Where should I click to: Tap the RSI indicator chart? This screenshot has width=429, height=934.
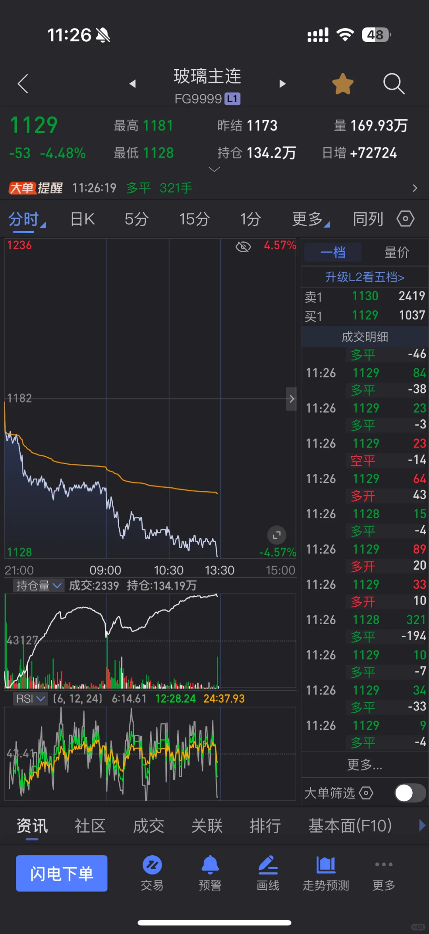(x=150, y=754)
